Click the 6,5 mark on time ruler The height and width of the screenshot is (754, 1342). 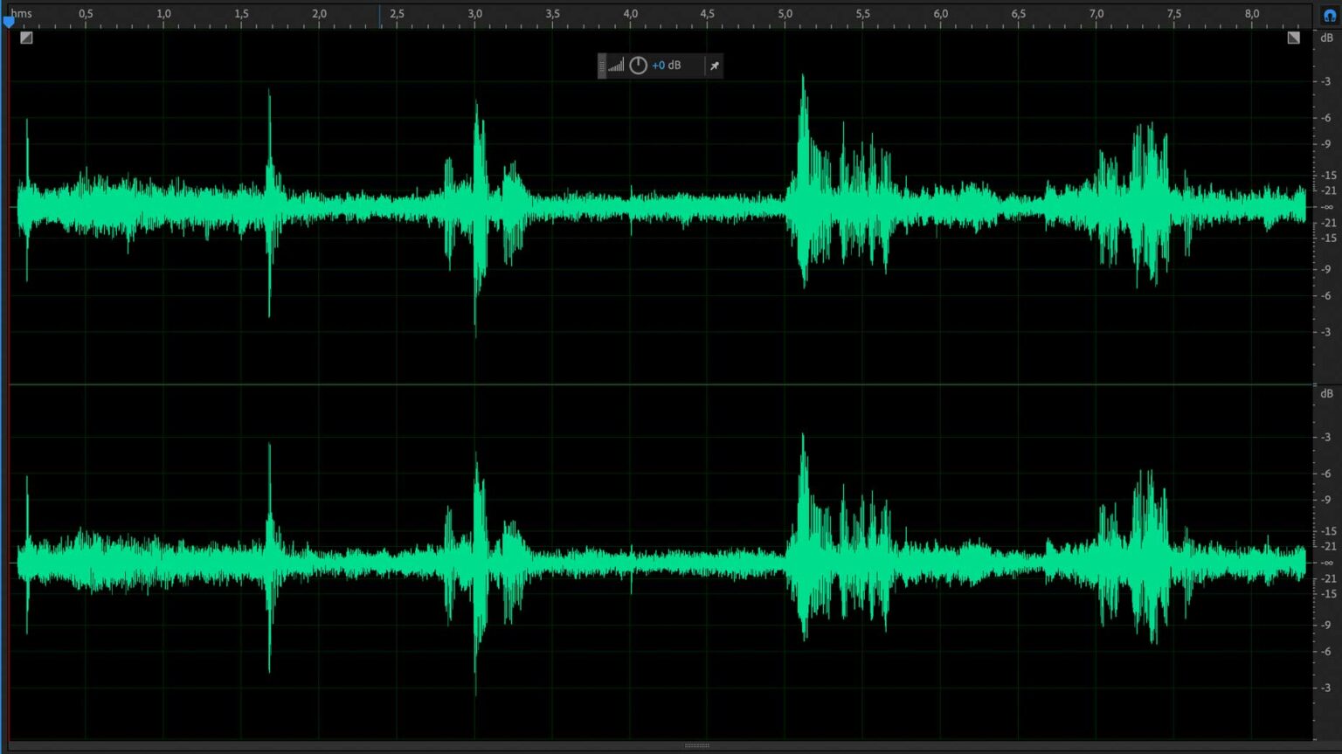click(x=1019, y=14)
